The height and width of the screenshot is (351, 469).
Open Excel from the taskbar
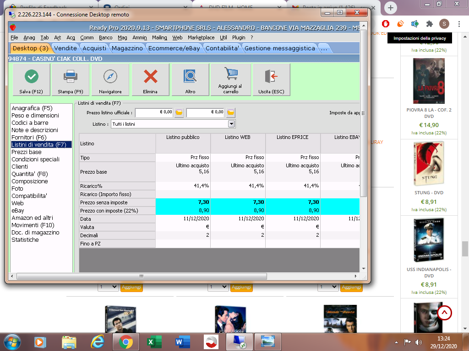tap(154, 342)
